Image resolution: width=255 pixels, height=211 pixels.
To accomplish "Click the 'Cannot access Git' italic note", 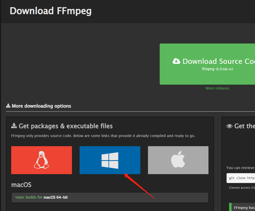I will (x=242, y=188).
